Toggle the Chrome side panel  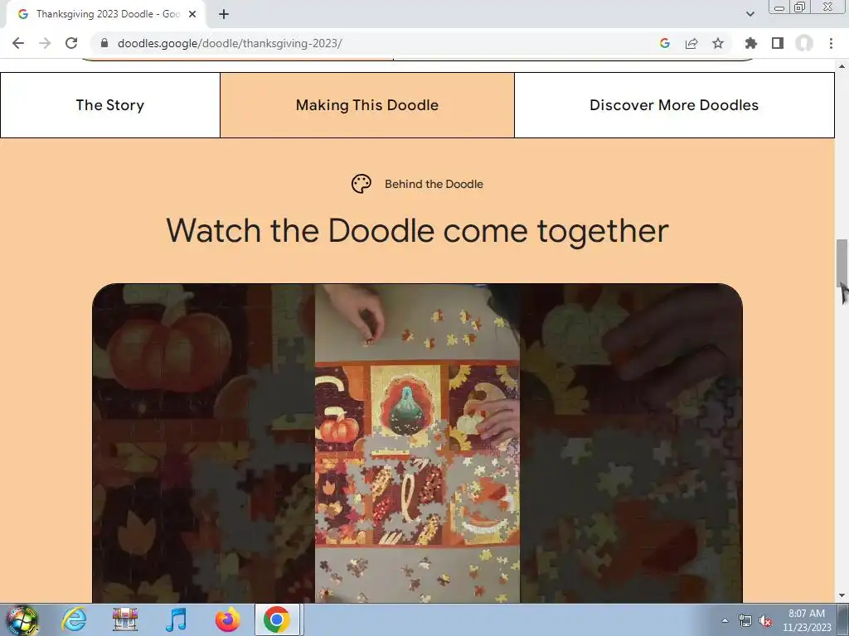[778, 43]
